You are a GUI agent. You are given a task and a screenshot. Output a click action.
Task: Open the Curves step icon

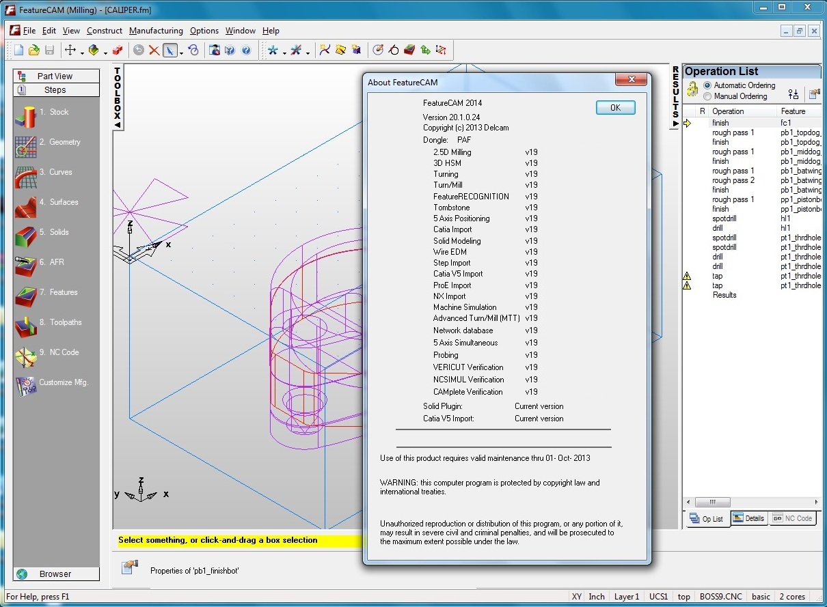(x=26, y=177)
